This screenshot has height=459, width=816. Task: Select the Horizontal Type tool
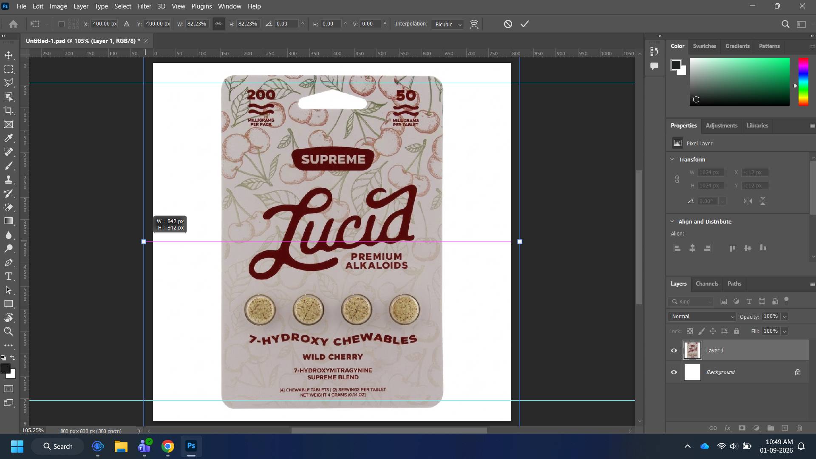[8, 276]
